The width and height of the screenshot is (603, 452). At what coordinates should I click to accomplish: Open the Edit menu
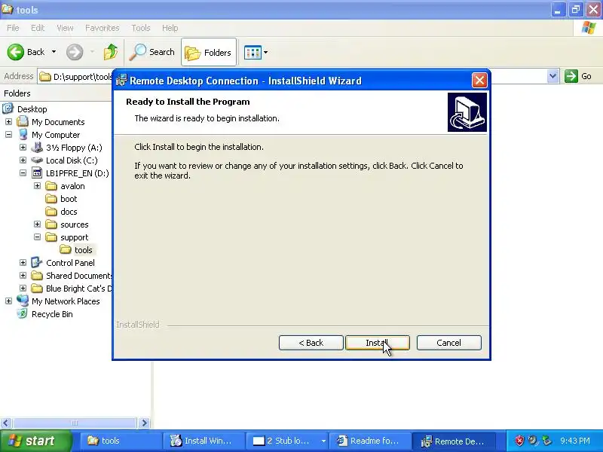tap(38, 28)
